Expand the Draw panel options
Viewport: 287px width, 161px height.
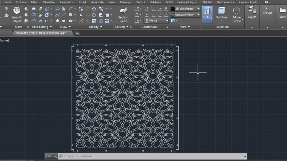coord(66,27)
